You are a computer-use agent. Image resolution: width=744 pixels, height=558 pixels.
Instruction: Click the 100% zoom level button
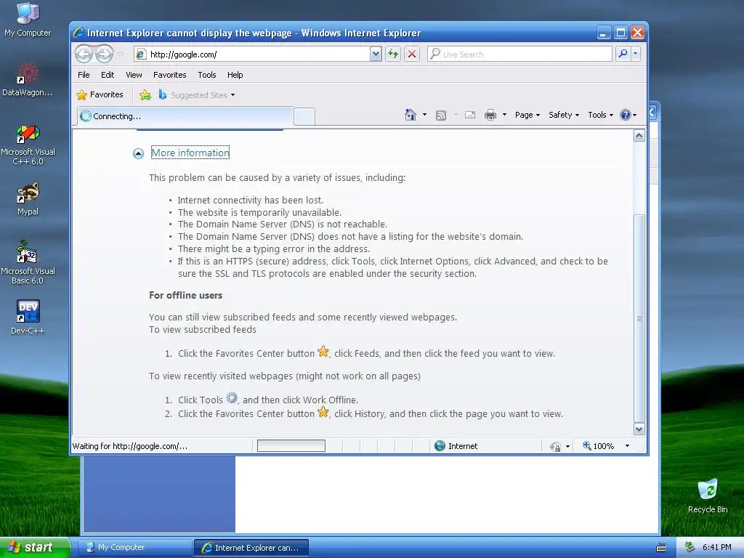click(598, 446)
